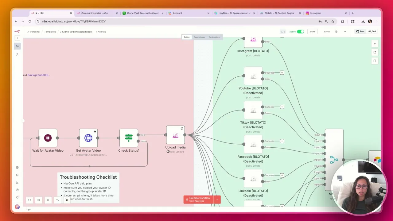Click the plus button in left sidebar
This screenshot has width=393, height=221.
coord(17,38)
